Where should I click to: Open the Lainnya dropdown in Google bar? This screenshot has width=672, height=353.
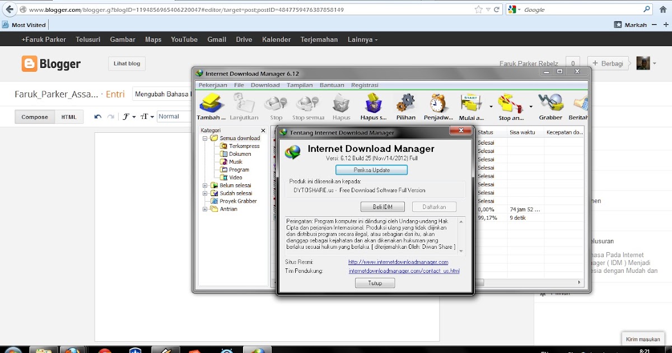coord(362,39)
